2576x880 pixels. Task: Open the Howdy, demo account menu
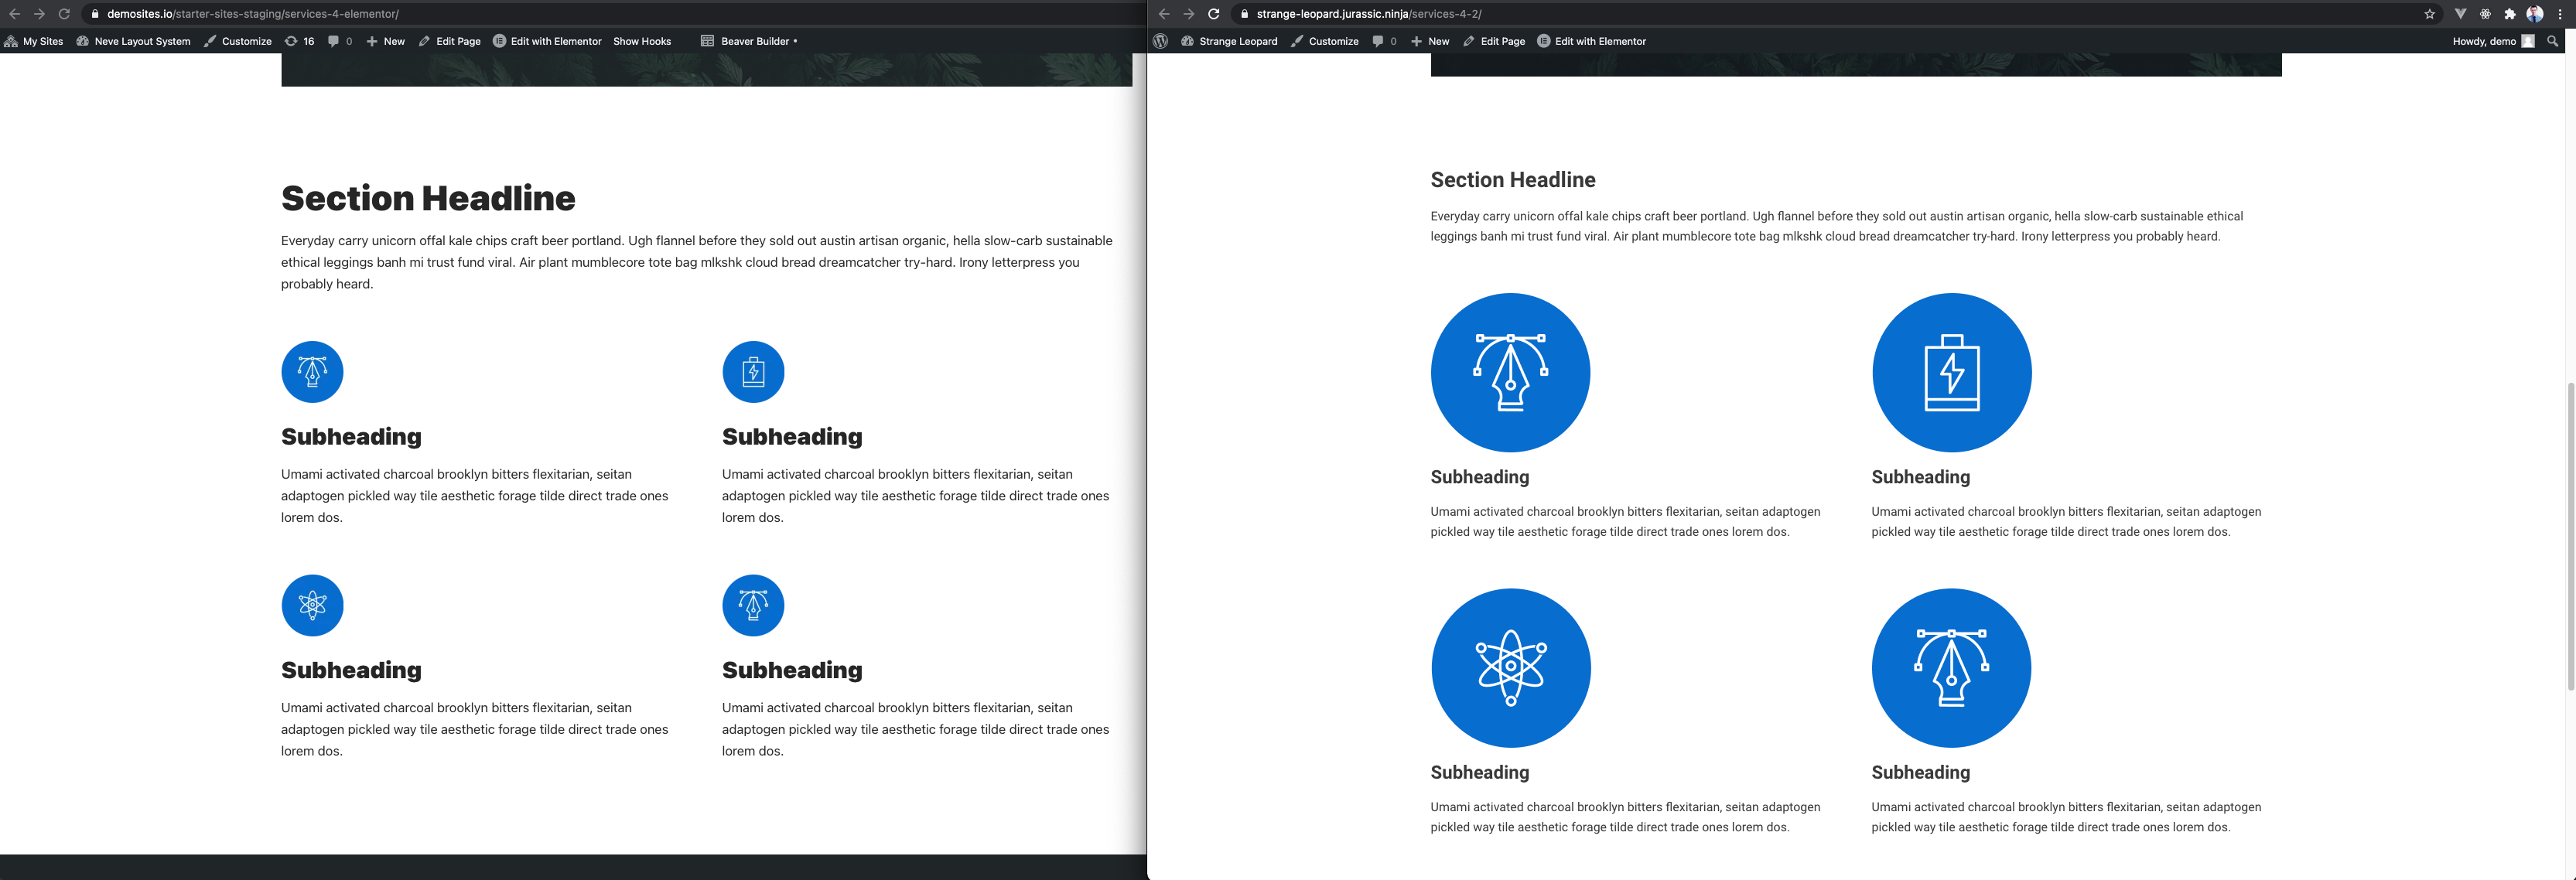pyautogui.click(x=2493, y=41)
